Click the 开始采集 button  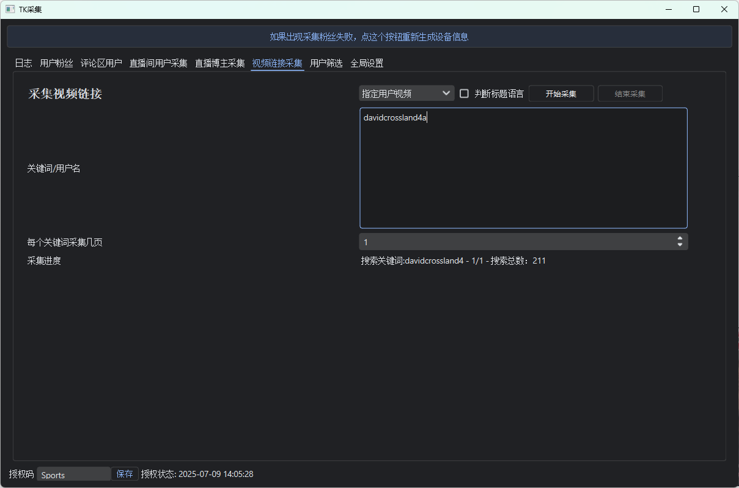(x=561, y=94)
